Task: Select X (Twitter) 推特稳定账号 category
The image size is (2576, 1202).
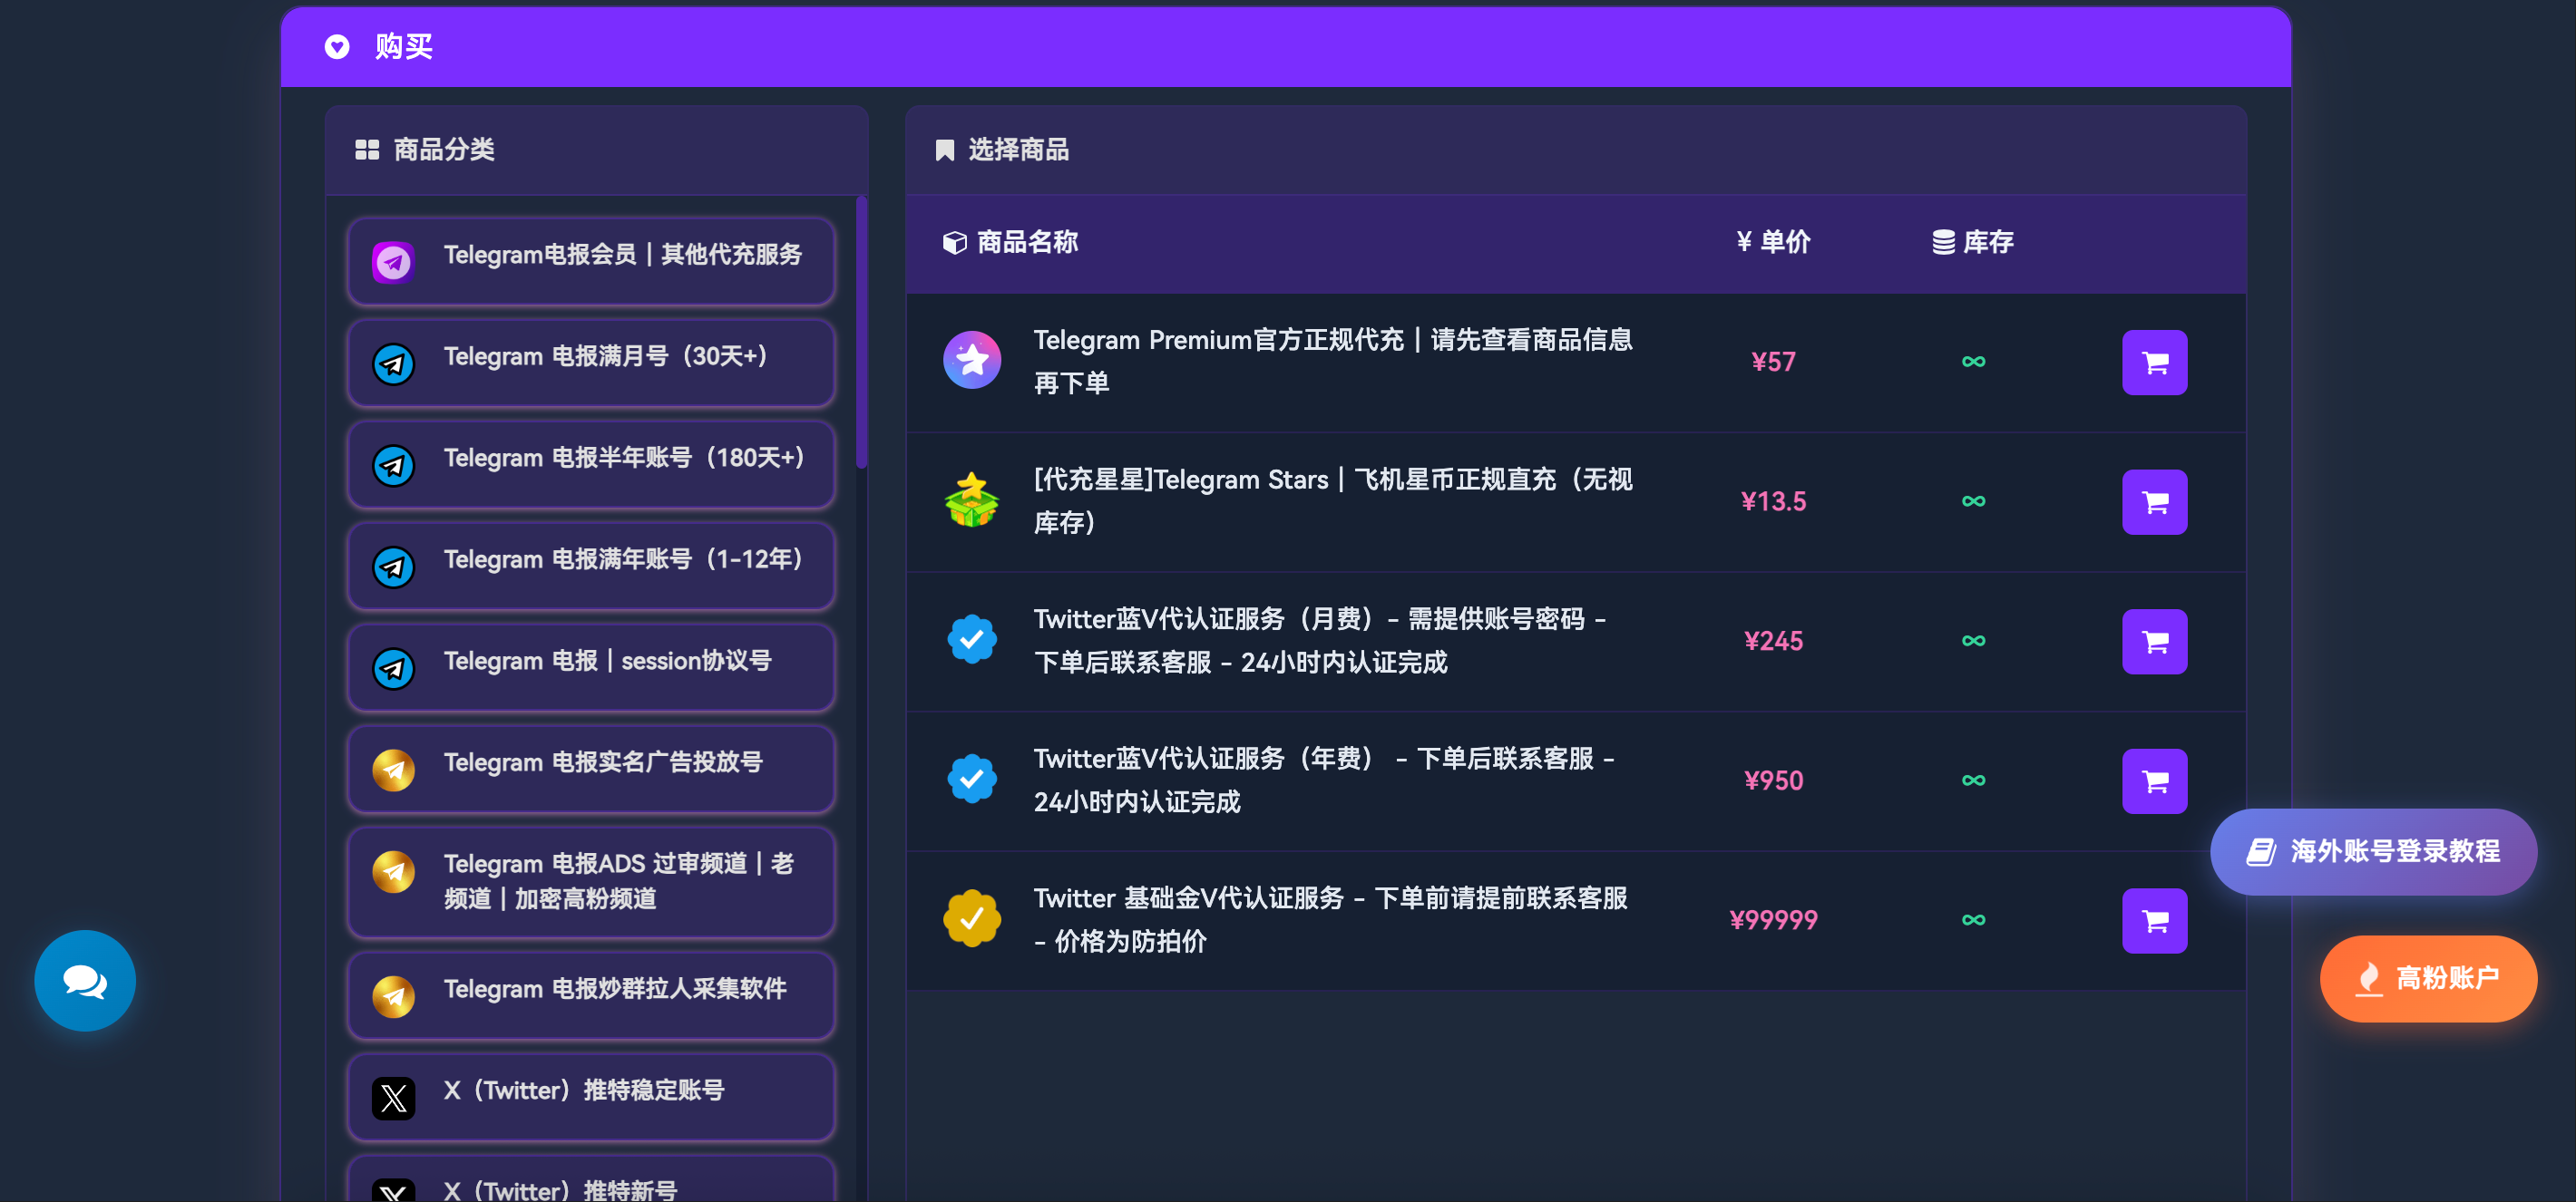Action: pos(591,1096)
